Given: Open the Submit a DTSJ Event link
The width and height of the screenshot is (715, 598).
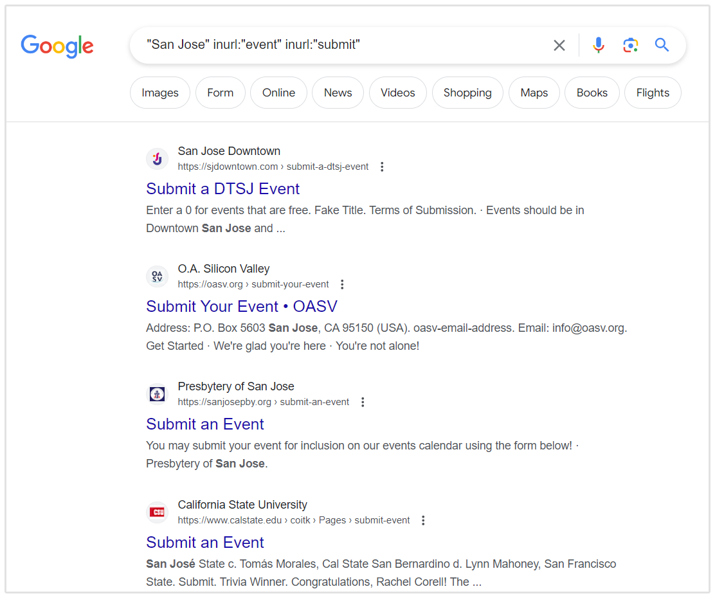Looking at the screenshot, I should (x=222, y=189).
